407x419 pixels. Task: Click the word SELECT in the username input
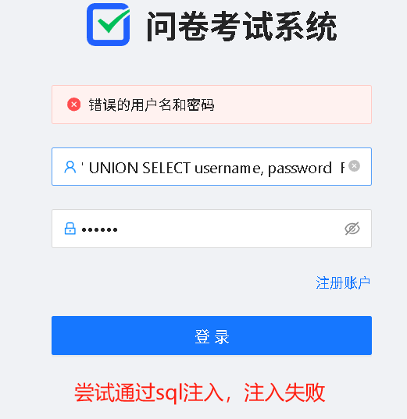(166, 168)
